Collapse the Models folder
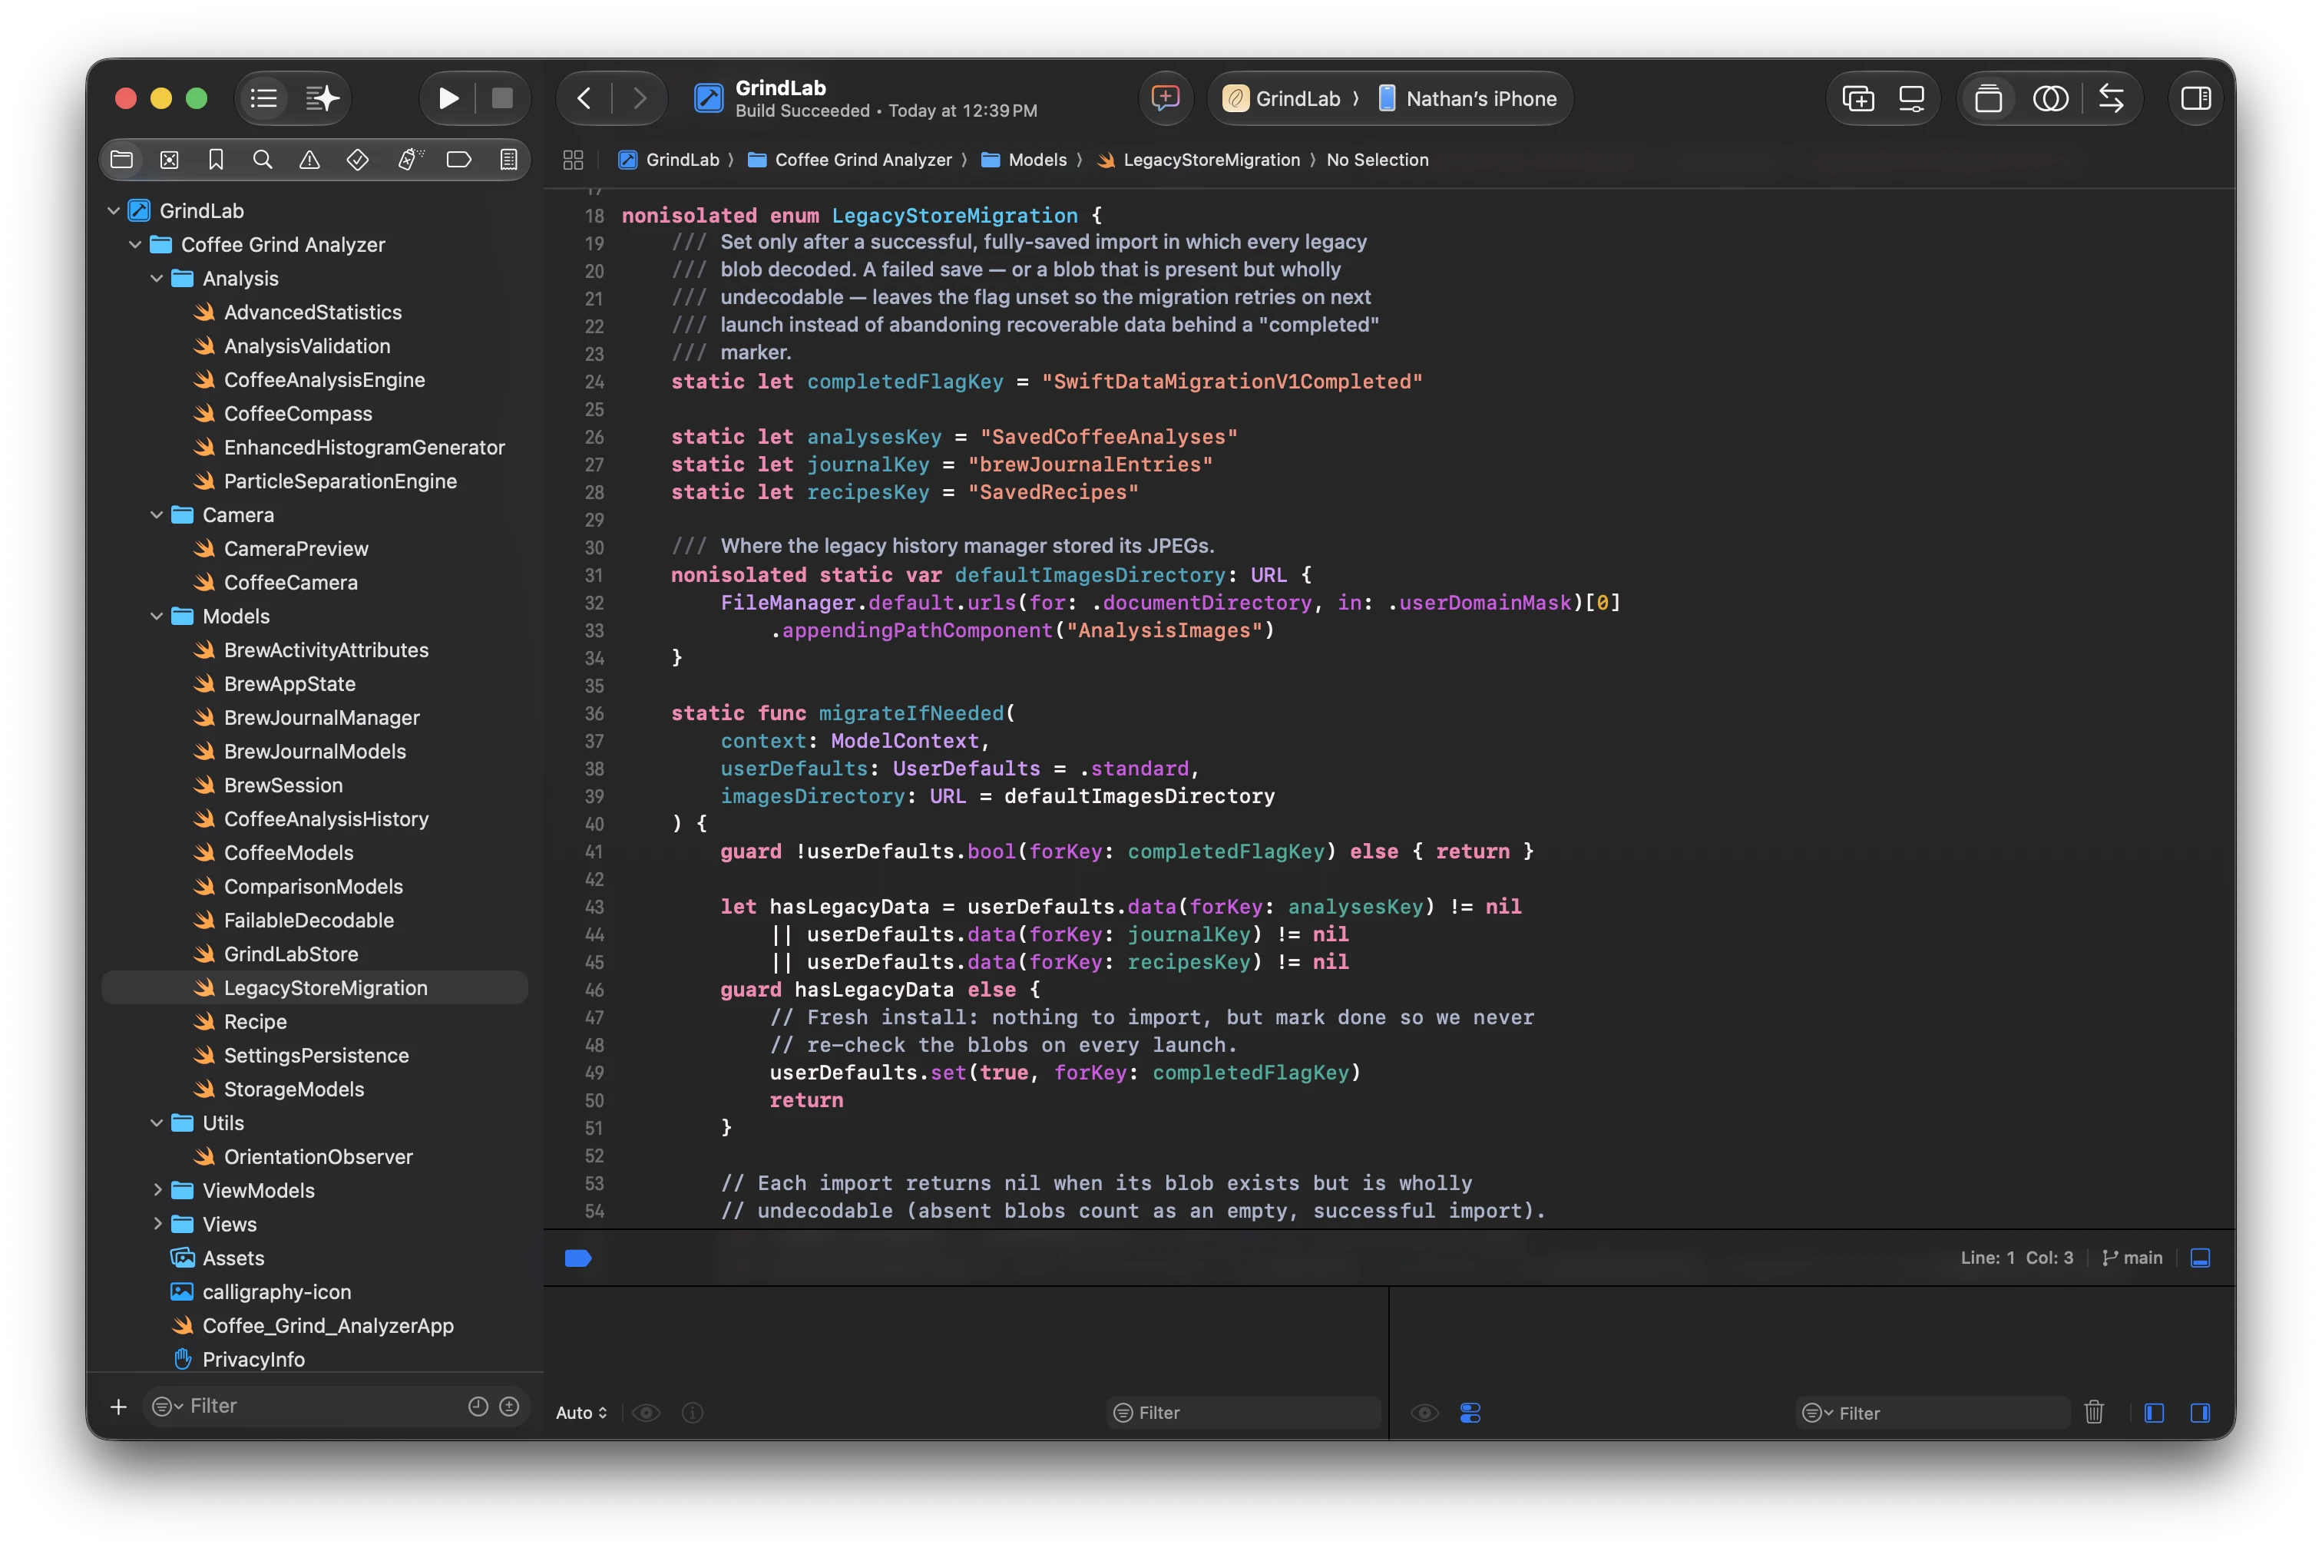This screenshot has width=2322, height=1554. click(x=157, y=616)
